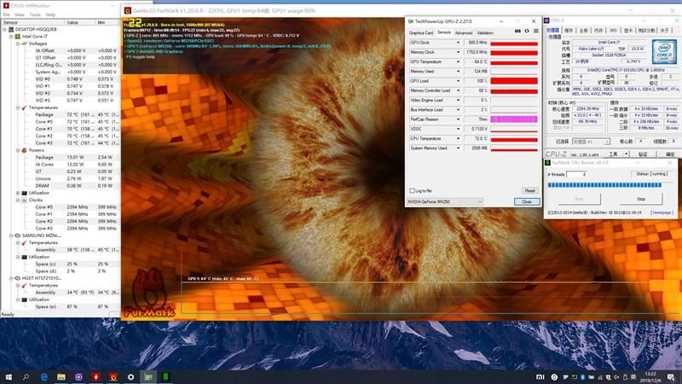Click CPU-Z validate button
This screenshot has height=384, width=682.
643,154
